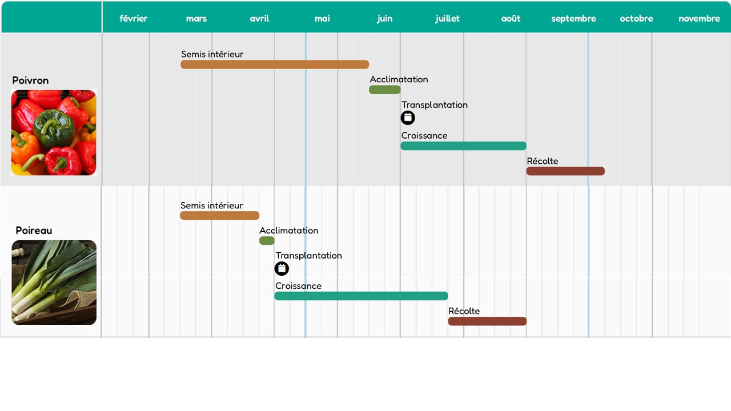Screen dimensions: 731x411
Task: Toggle the Poireau row highlight
Action: pyautogui.click(x=33, y=231)
